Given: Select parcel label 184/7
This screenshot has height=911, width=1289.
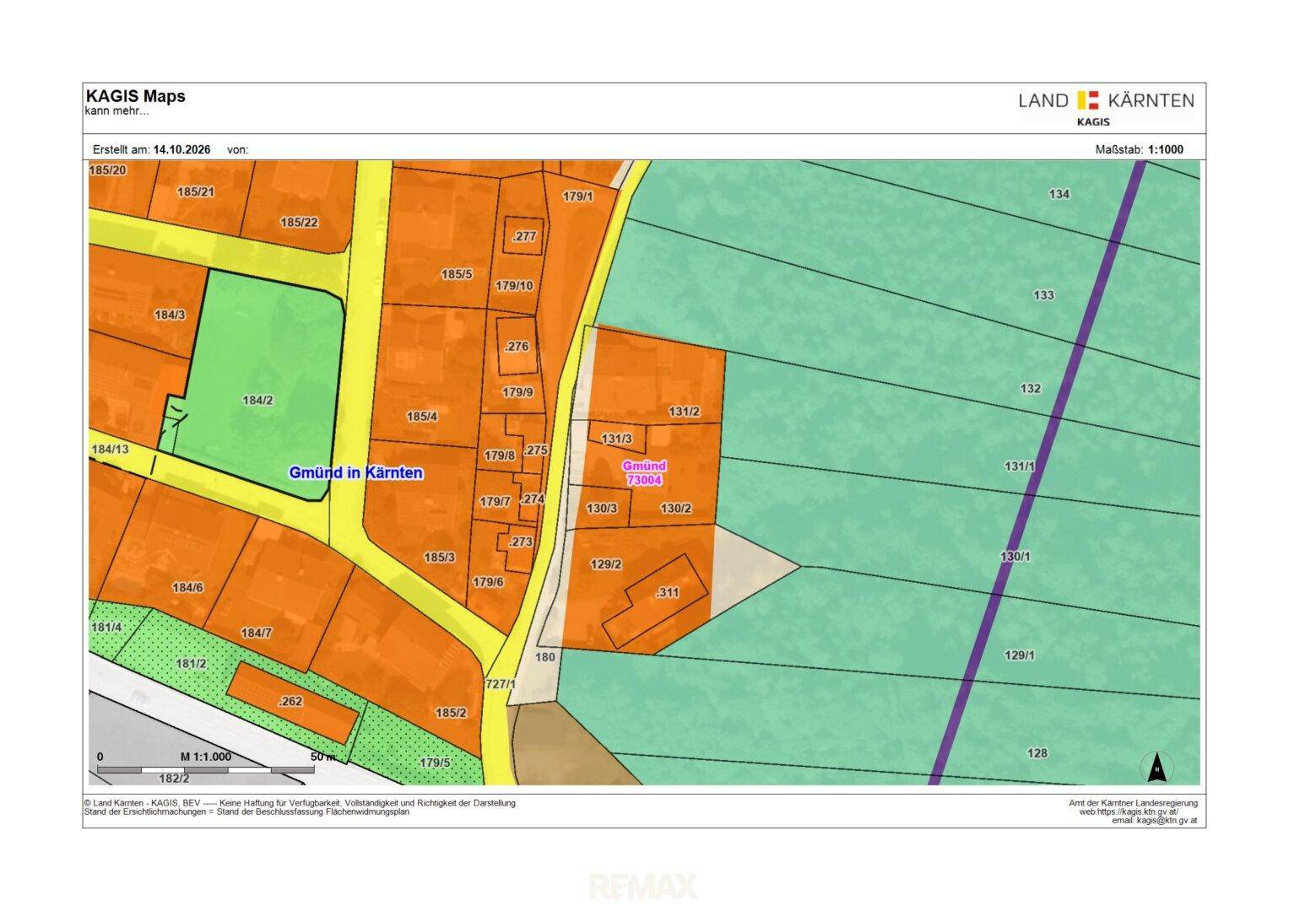Looking at the screenshot, I should coord(256,633).
